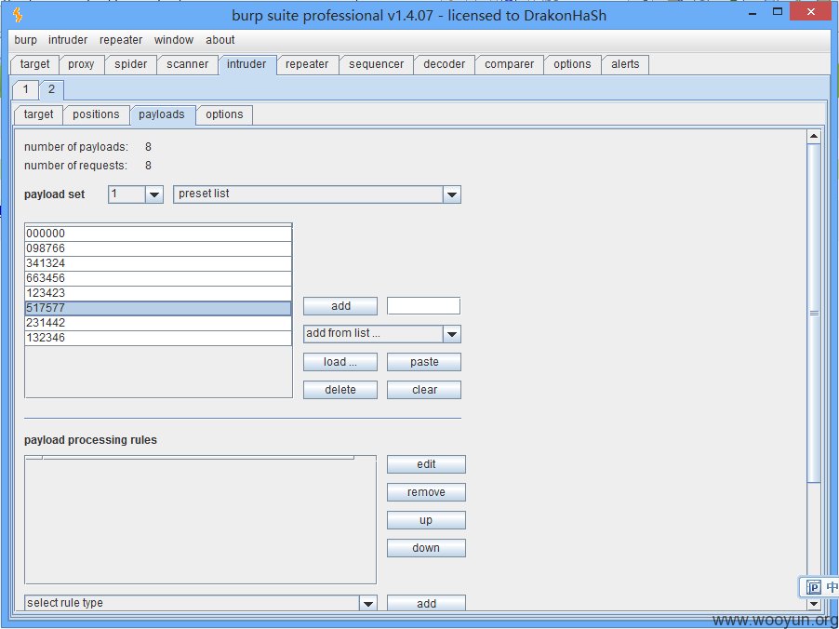Open the burp menu
Screen dimensions: 839x629
[26, 40]
